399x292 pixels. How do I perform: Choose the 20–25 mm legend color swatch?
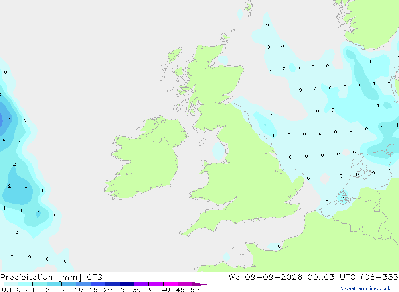[x=112, y=284]
